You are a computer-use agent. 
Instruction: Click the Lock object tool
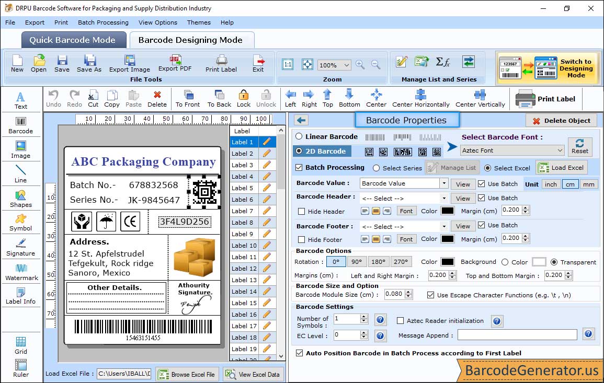point(244,99)
